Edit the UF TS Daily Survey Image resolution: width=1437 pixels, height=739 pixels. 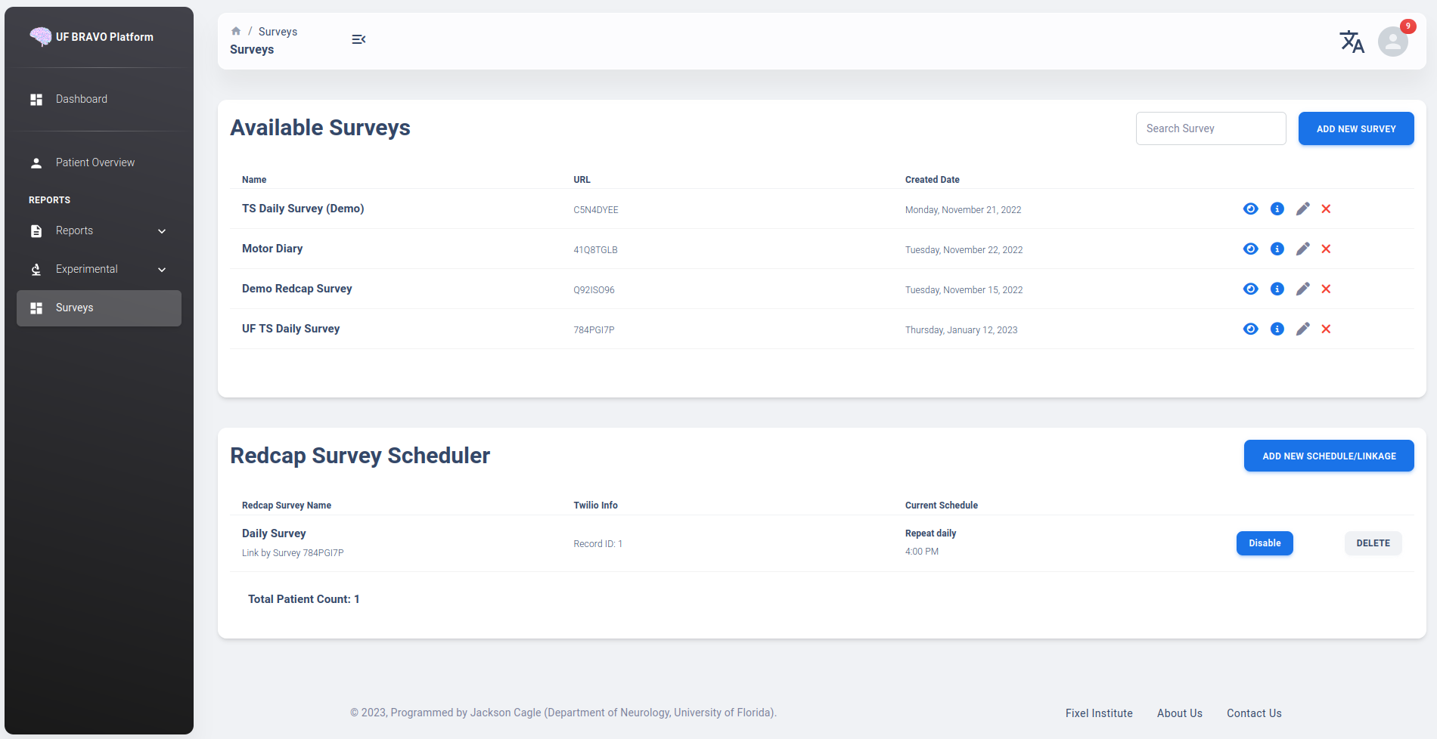(1302, 329)
